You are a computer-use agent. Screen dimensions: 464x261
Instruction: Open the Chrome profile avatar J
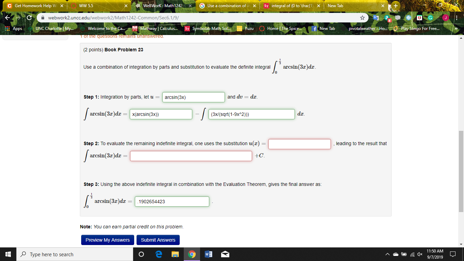[x=445, y=17]
